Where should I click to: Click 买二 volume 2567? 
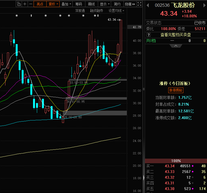(186, 172)
